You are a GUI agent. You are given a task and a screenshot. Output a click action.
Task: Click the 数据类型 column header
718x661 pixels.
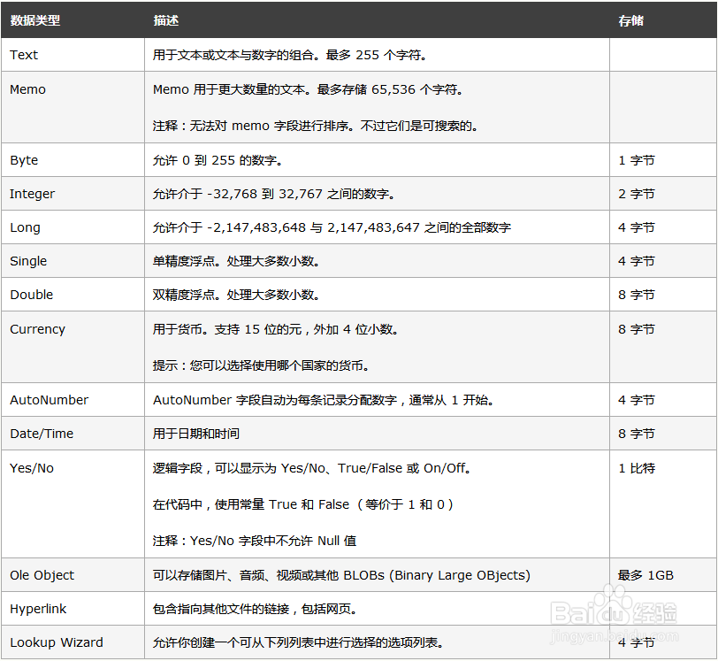coord(35,20)
